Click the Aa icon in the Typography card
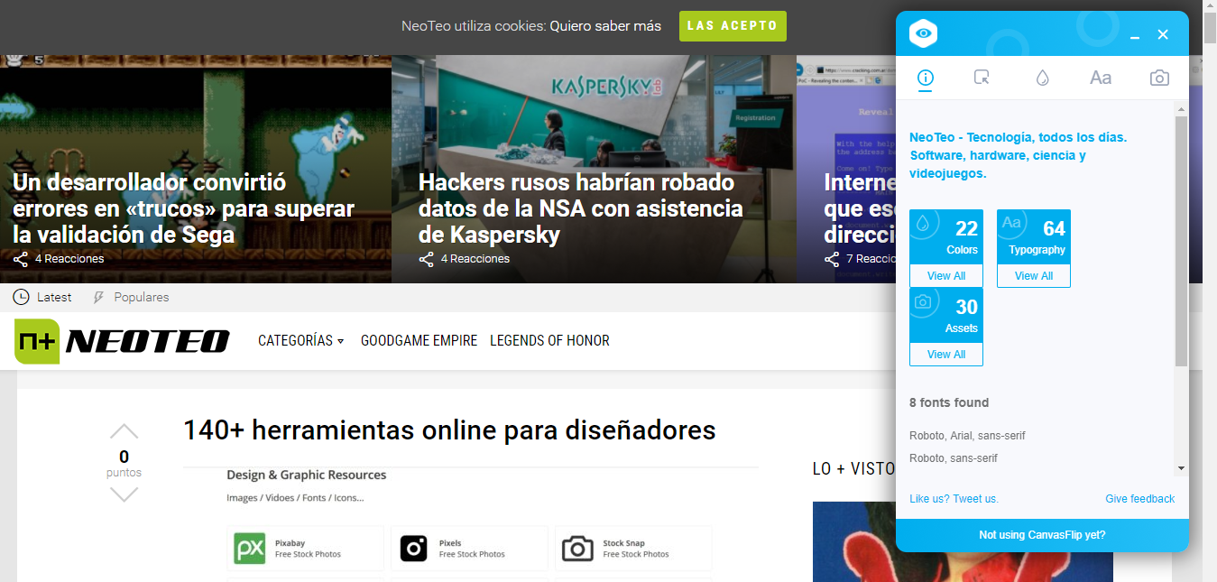Screen dimensions: 1217x582 [x=1011, y=223]
